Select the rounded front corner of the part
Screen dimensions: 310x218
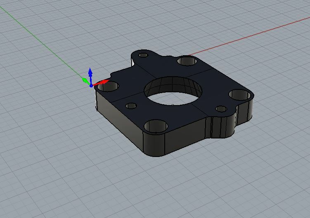[156, 144]
